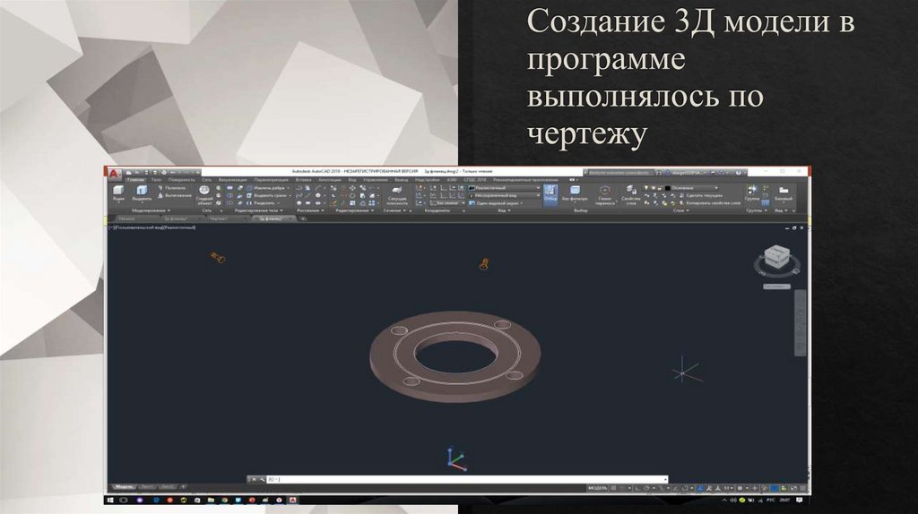Click in the command line input
918x514 pixels.
click(x=466, y=479)
